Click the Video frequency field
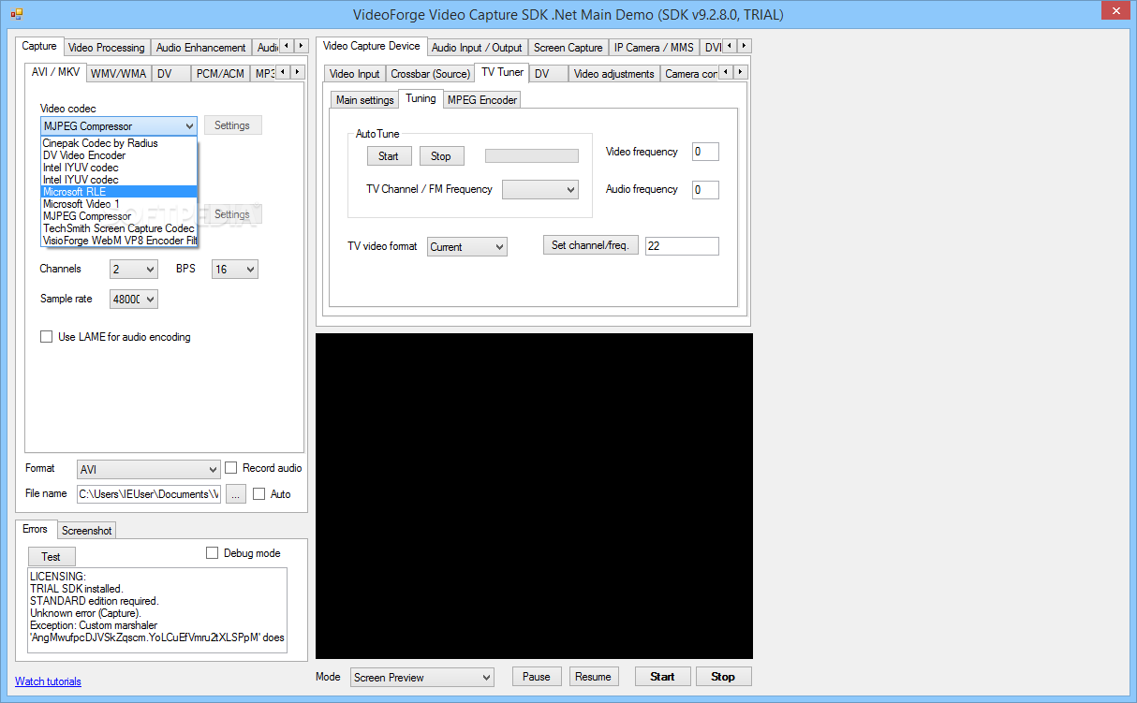 [705, 152]
